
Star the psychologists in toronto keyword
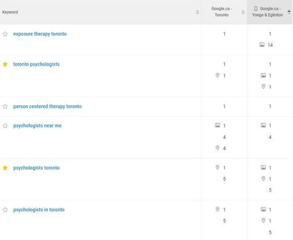pos(5,210)
